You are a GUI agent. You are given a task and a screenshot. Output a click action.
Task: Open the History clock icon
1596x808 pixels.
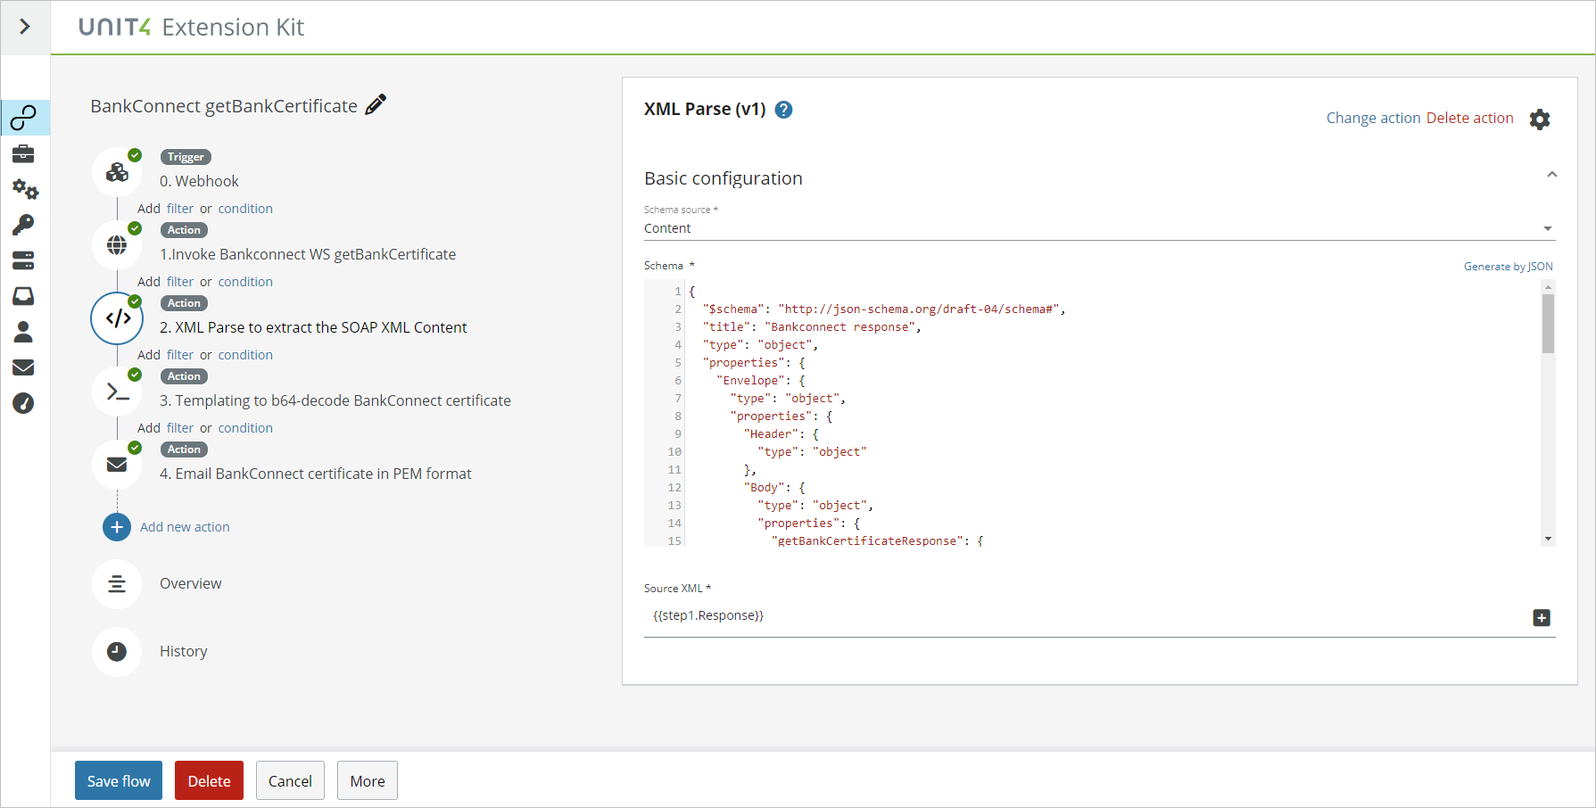pyautogui.click(x=117, y=652)
